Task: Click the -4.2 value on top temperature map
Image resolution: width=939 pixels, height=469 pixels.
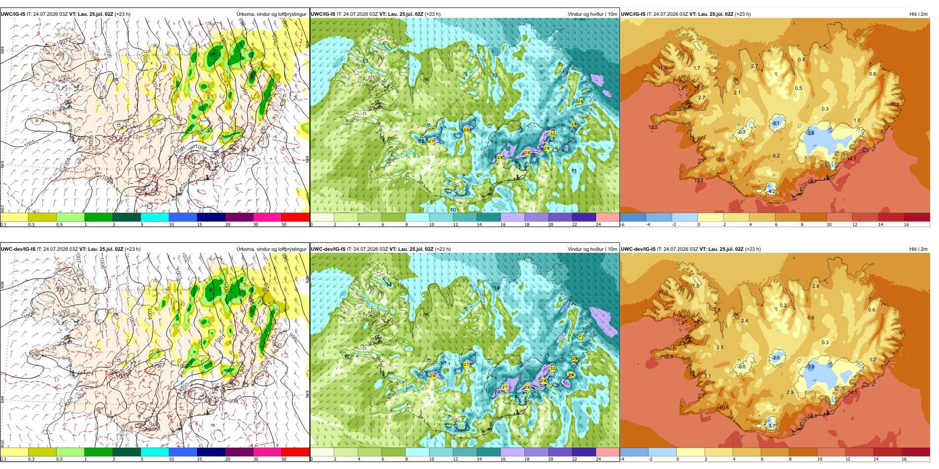Action: pos(771,191)
